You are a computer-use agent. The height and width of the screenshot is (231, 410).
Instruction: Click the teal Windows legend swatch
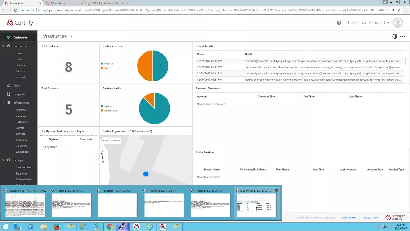tap(102, 64)
